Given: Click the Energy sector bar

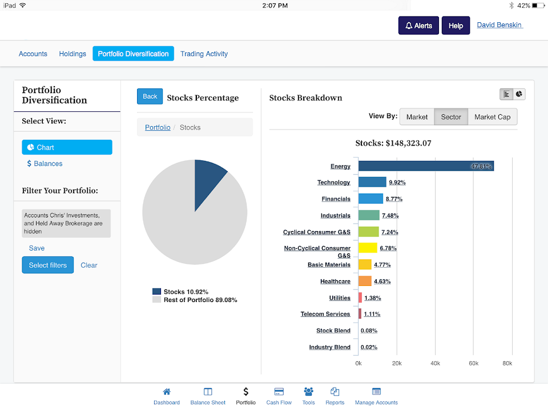Looking at the screenshot, I should pos(425,166).
